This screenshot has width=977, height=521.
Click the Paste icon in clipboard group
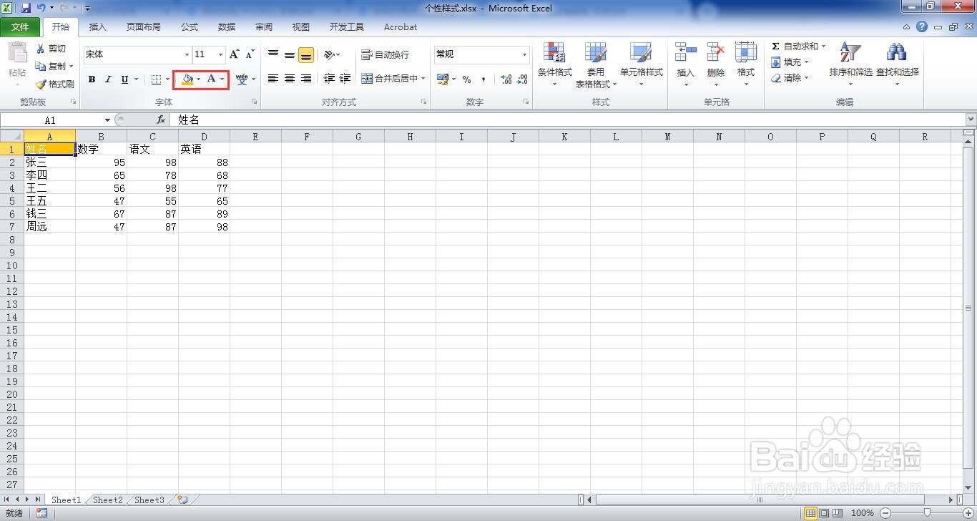tap(17, 53)
